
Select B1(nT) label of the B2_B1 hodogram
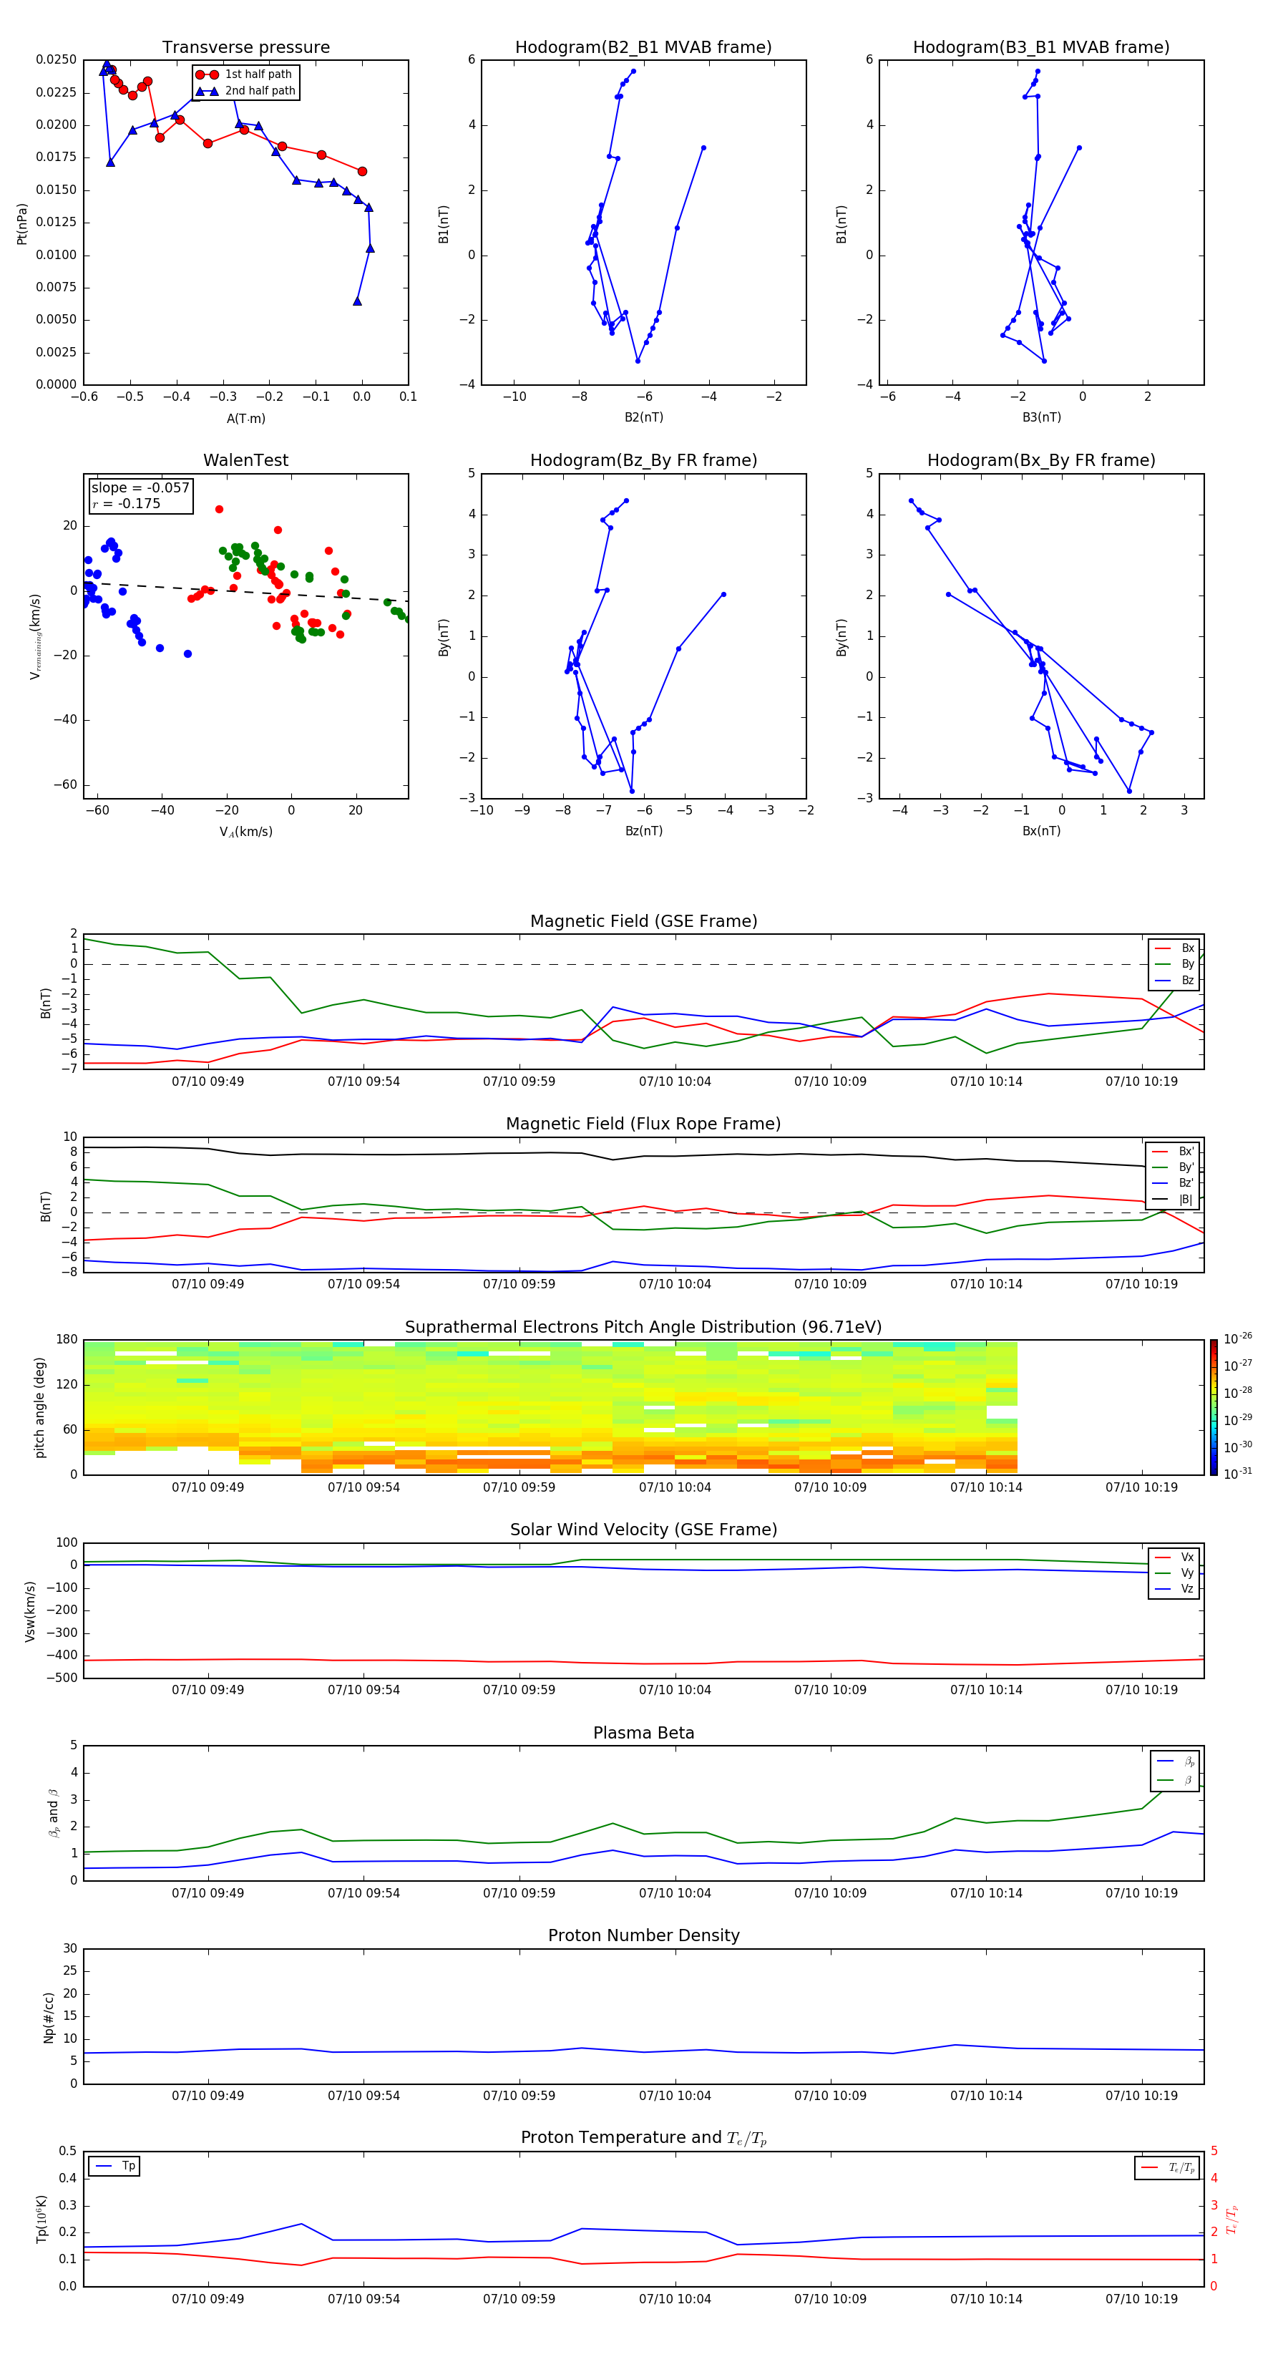point(444,224)
